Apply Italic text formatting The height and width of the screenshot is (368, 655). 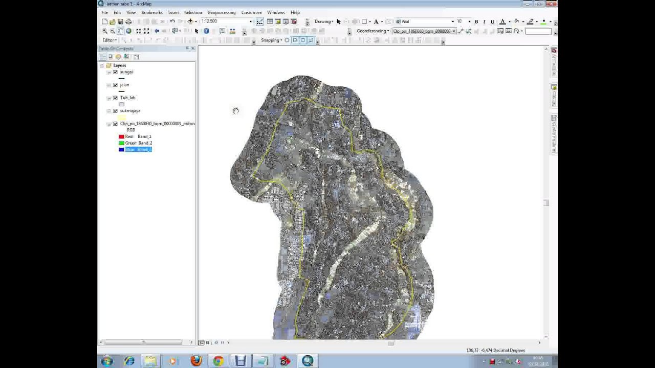tap(484, 21)
